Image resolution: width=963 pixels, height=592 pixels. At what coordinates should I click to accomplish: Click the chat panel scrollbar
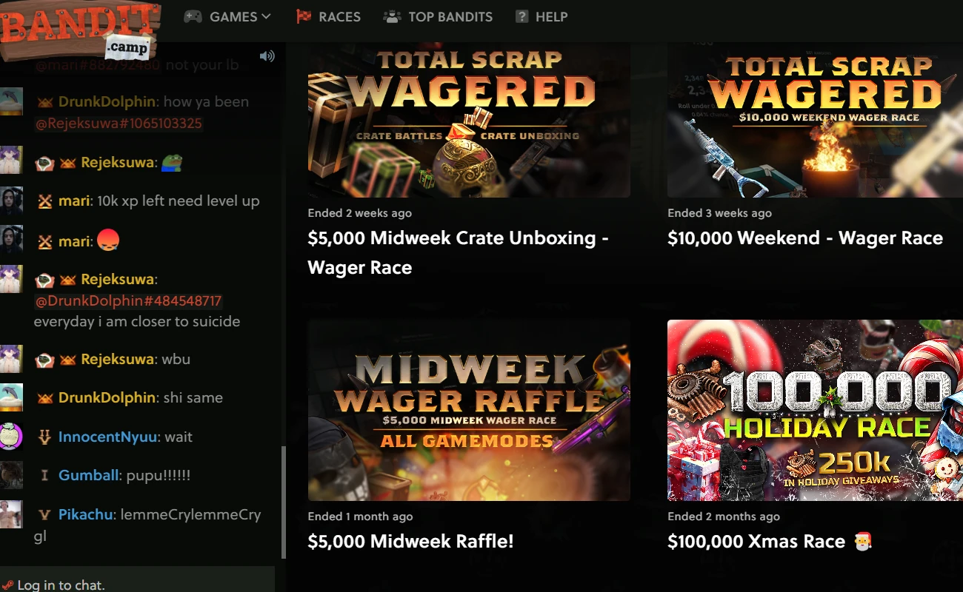coord(283,503)
